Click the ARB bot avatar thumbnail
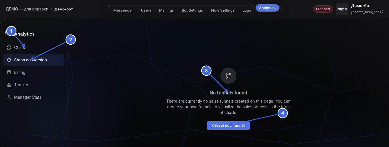This screenshot has height=147, width=389. pyautogui.click(x=342, y=9)
